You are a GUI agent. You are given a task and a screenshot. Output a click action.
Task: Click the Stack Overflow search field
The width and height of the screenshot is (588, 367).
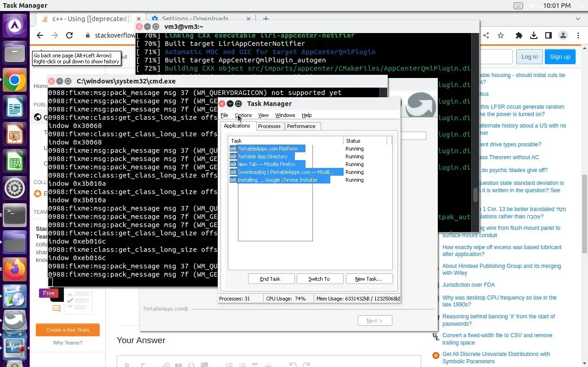(496, 56)
